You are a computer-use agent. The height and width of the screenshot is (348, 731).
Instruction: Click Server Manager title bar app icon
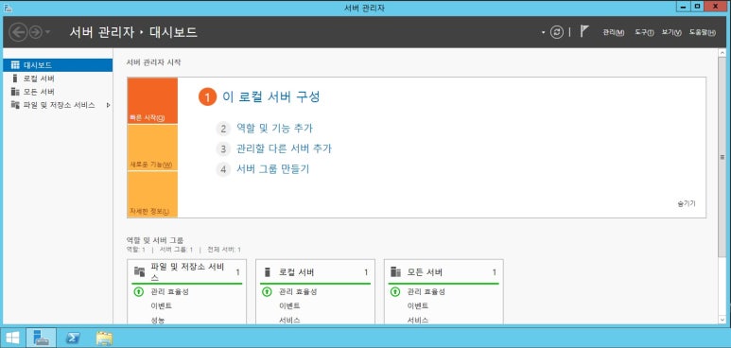[x=7, y=8]
